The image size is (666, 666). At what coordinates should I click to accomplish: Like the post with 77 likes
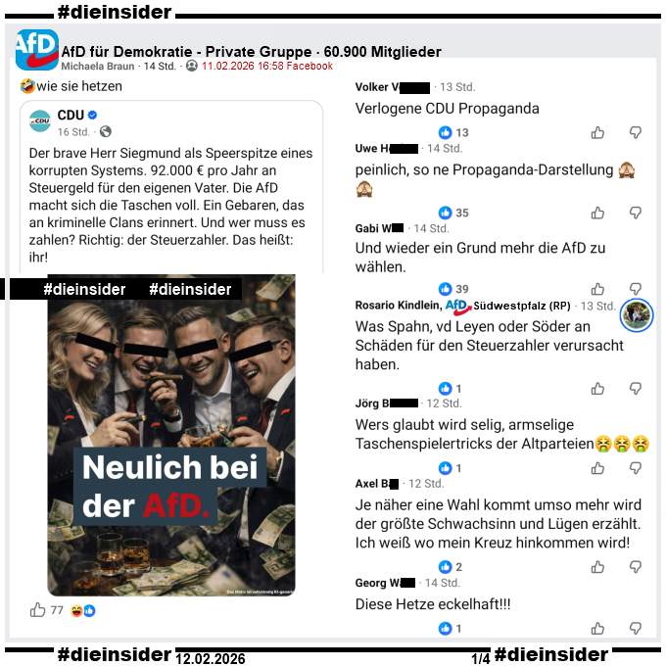38,610
